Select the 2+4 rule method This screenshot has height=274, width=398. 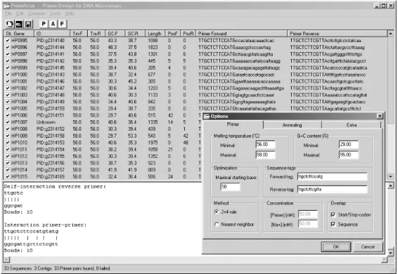[x=217, y=211]
